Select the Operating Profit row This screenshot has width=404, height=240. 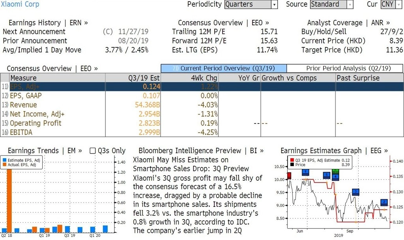202,123
